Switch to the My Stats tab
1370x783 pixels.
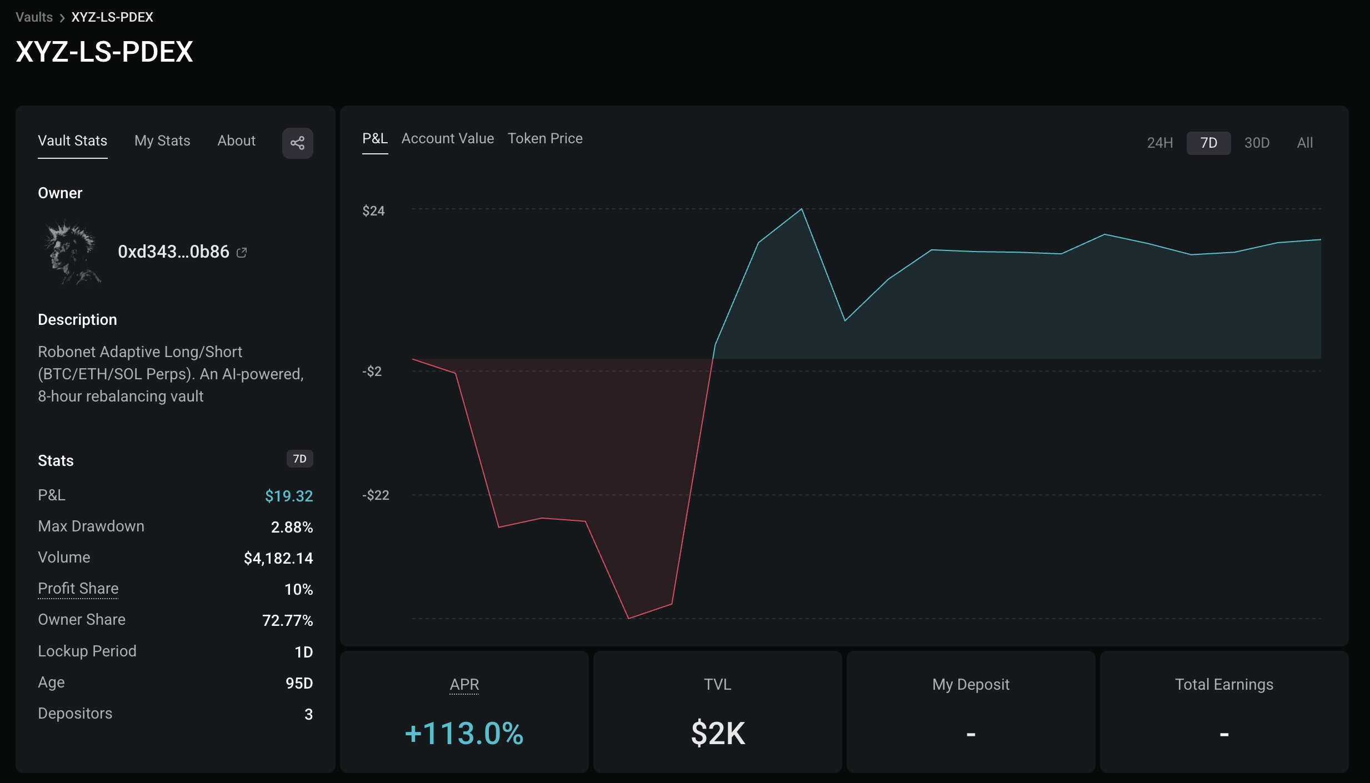(x=162, y=140)
